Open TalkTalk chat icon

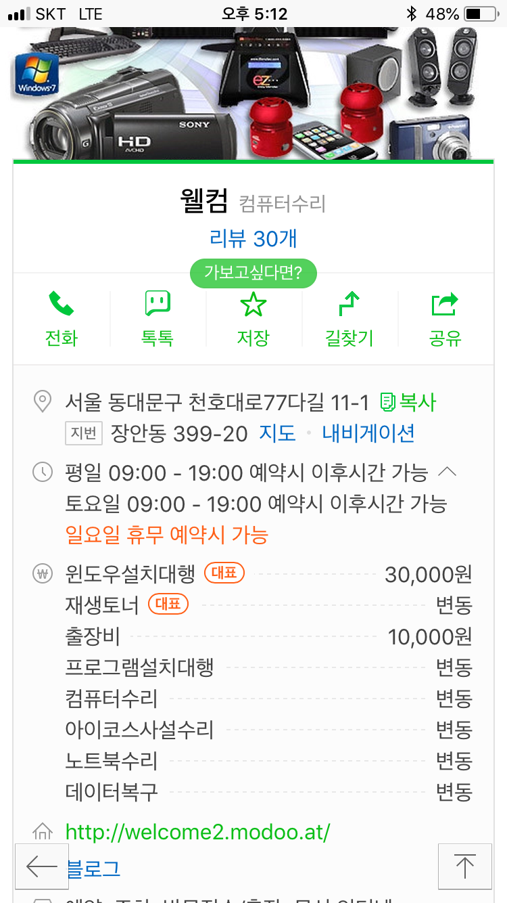click(158, 305)
